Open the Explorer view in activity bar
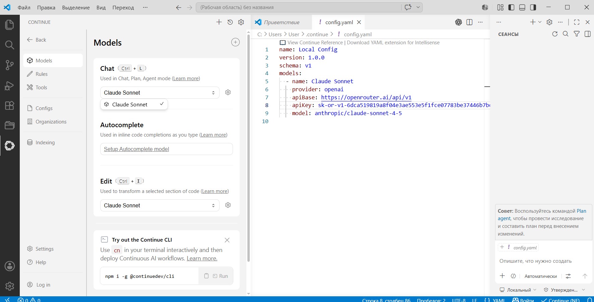594x302 pixels. (10, 25)
